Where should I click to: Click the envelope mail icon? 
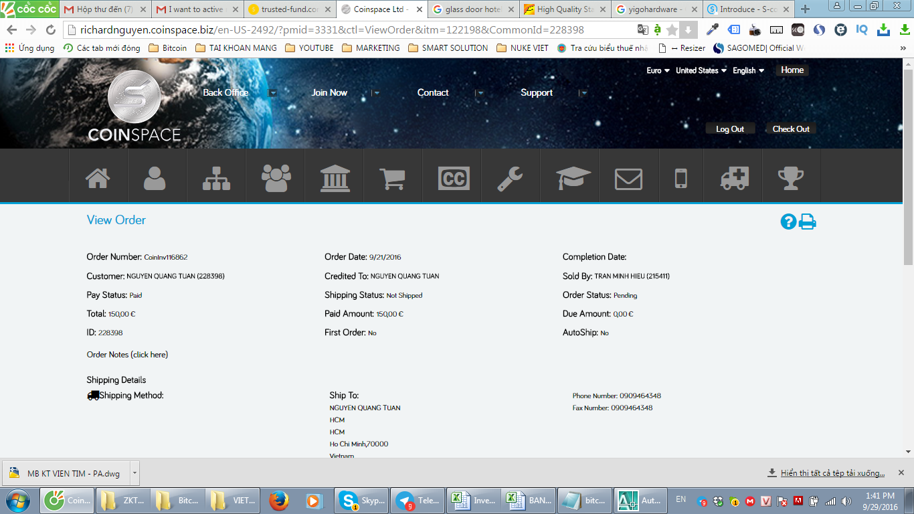[x=628, y=179]
